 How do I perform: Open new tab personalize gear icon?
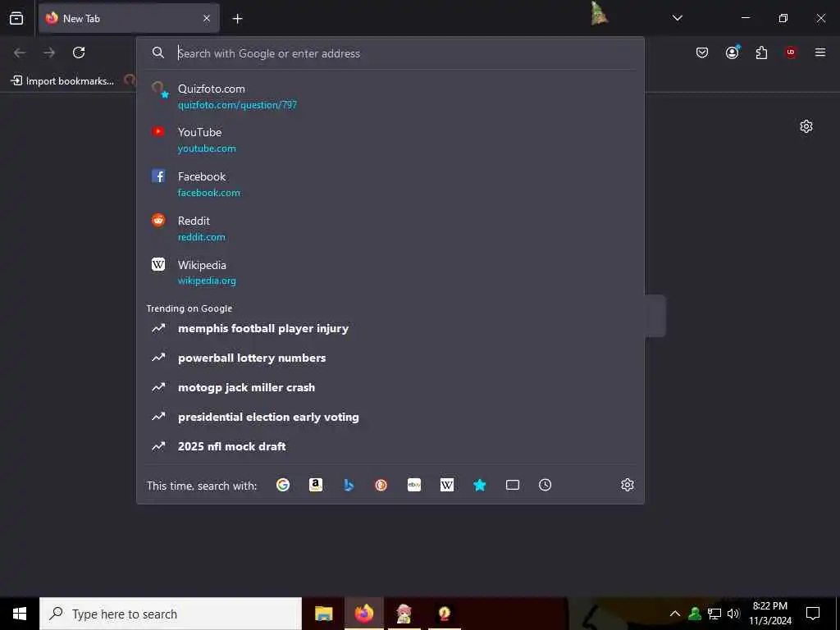pos(806,126)
